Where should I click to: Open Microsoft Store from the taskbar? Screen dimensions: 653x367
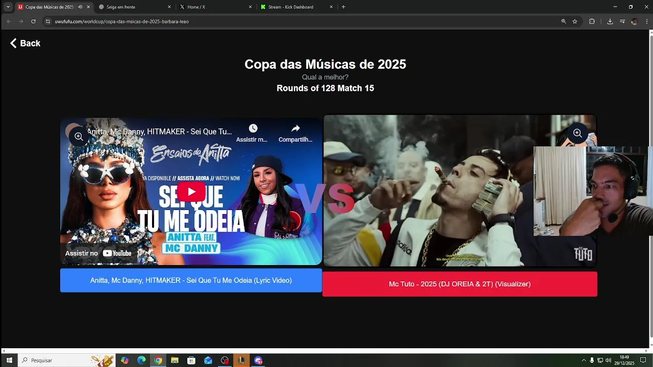click(x=191, y=360)
